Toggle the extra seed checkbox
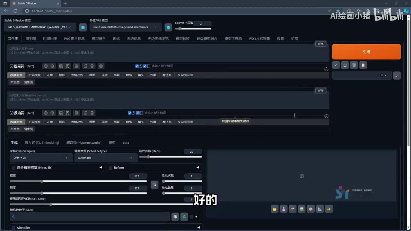This screenshot has height=231, width=411. coord(191,217)
